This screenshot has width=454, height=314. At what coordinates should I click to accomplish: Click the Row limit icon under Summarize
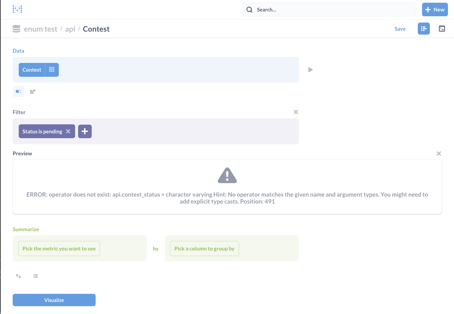(x=36, y=276)
